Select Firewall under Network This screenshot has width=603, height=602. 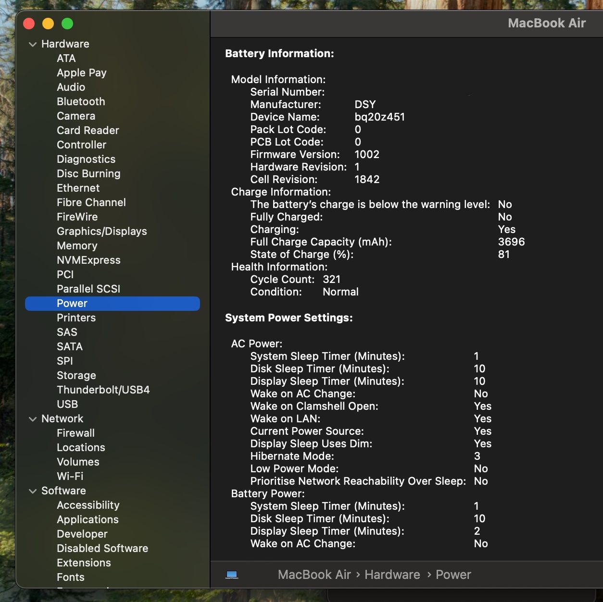coord(76,433)
